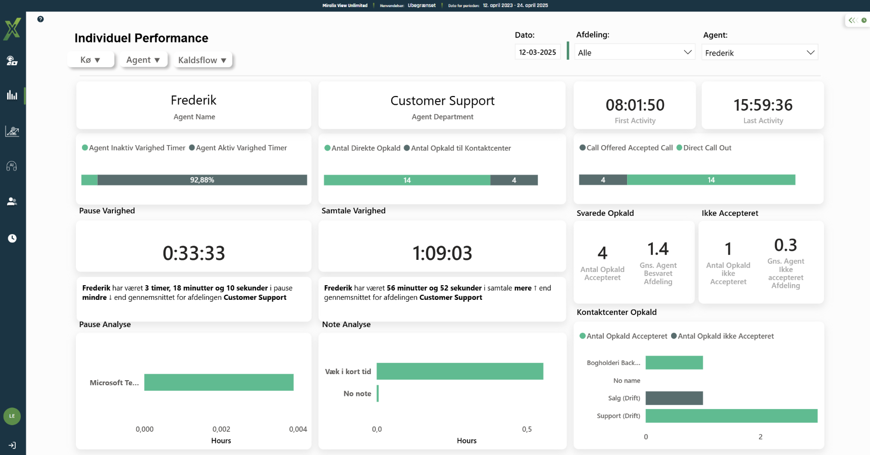This screenshot has width=870, height=455.
Task: Click the Dato field showing 12-03-2025
Action: [x=537, y=52]
